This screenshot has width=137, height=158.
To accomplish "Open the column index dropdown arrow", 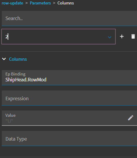I will [x=110, y=37].
